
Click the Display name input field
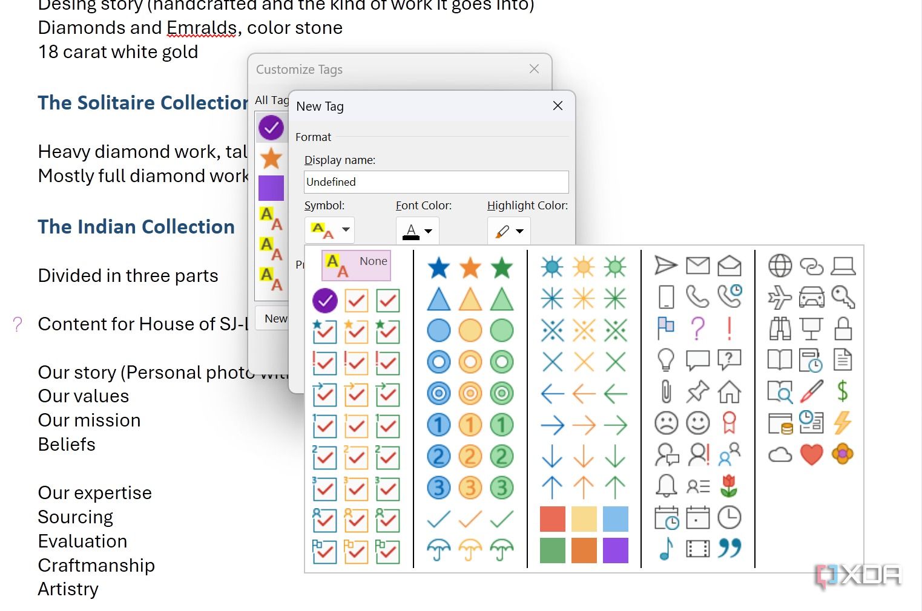coord(436,181)
